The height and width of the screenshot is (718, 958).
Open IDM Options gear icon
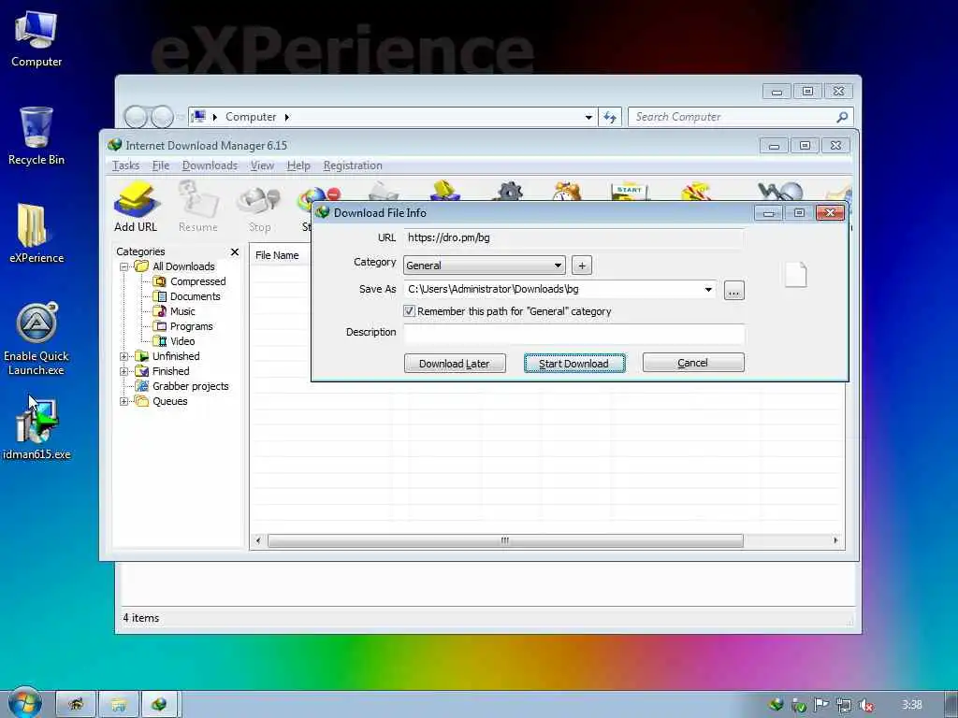508,191
